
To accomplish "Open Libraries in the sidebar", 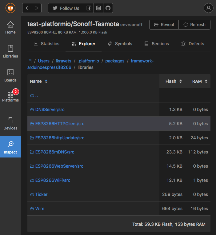I will coord(10,51).
